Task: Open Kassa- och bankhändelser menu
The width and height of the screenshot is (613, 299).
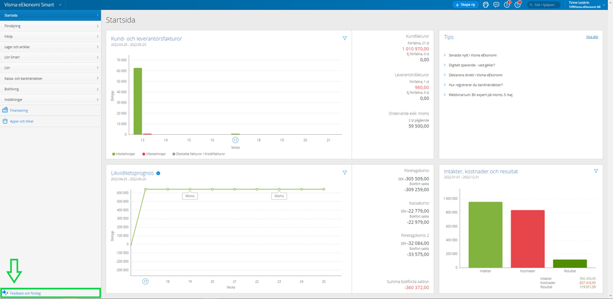Action: point(50,78)
